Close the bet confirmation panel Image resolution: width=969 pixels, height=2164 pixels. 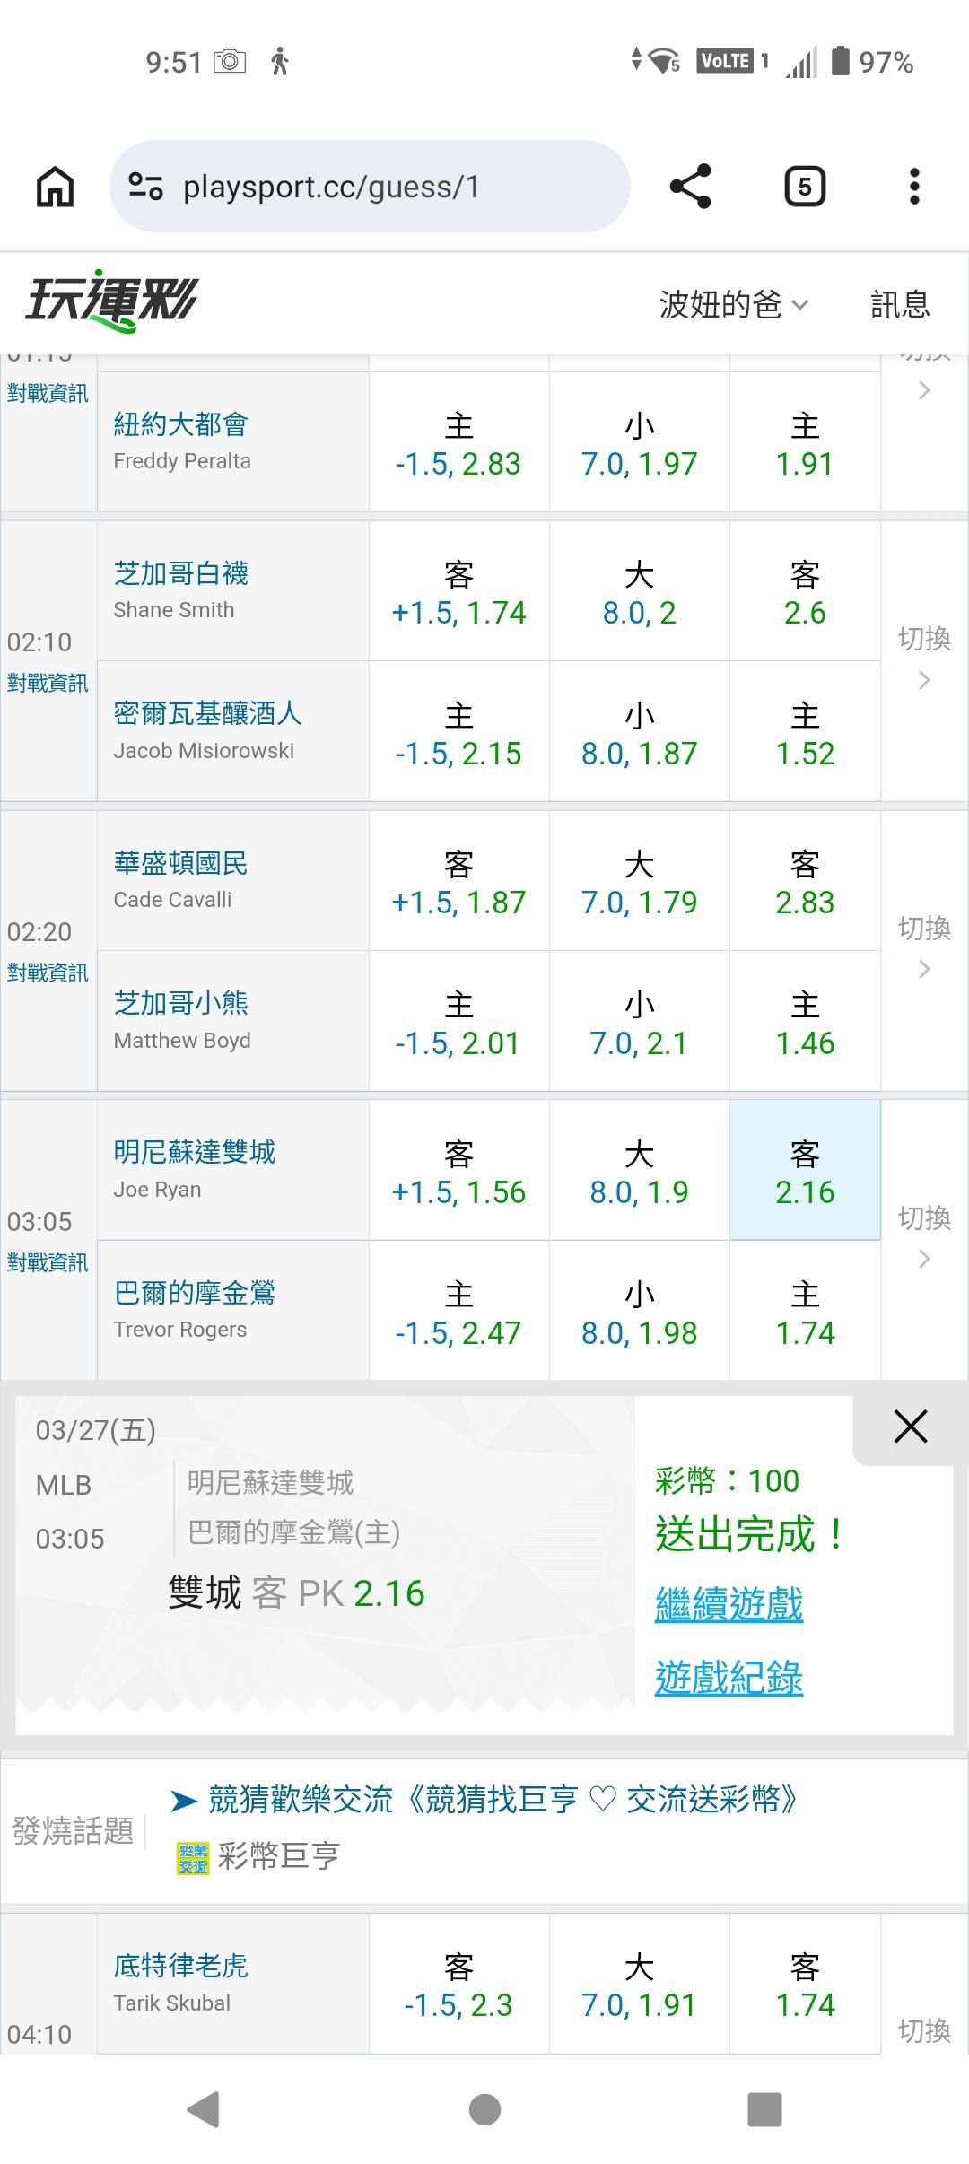click(x=910, y=1426)
